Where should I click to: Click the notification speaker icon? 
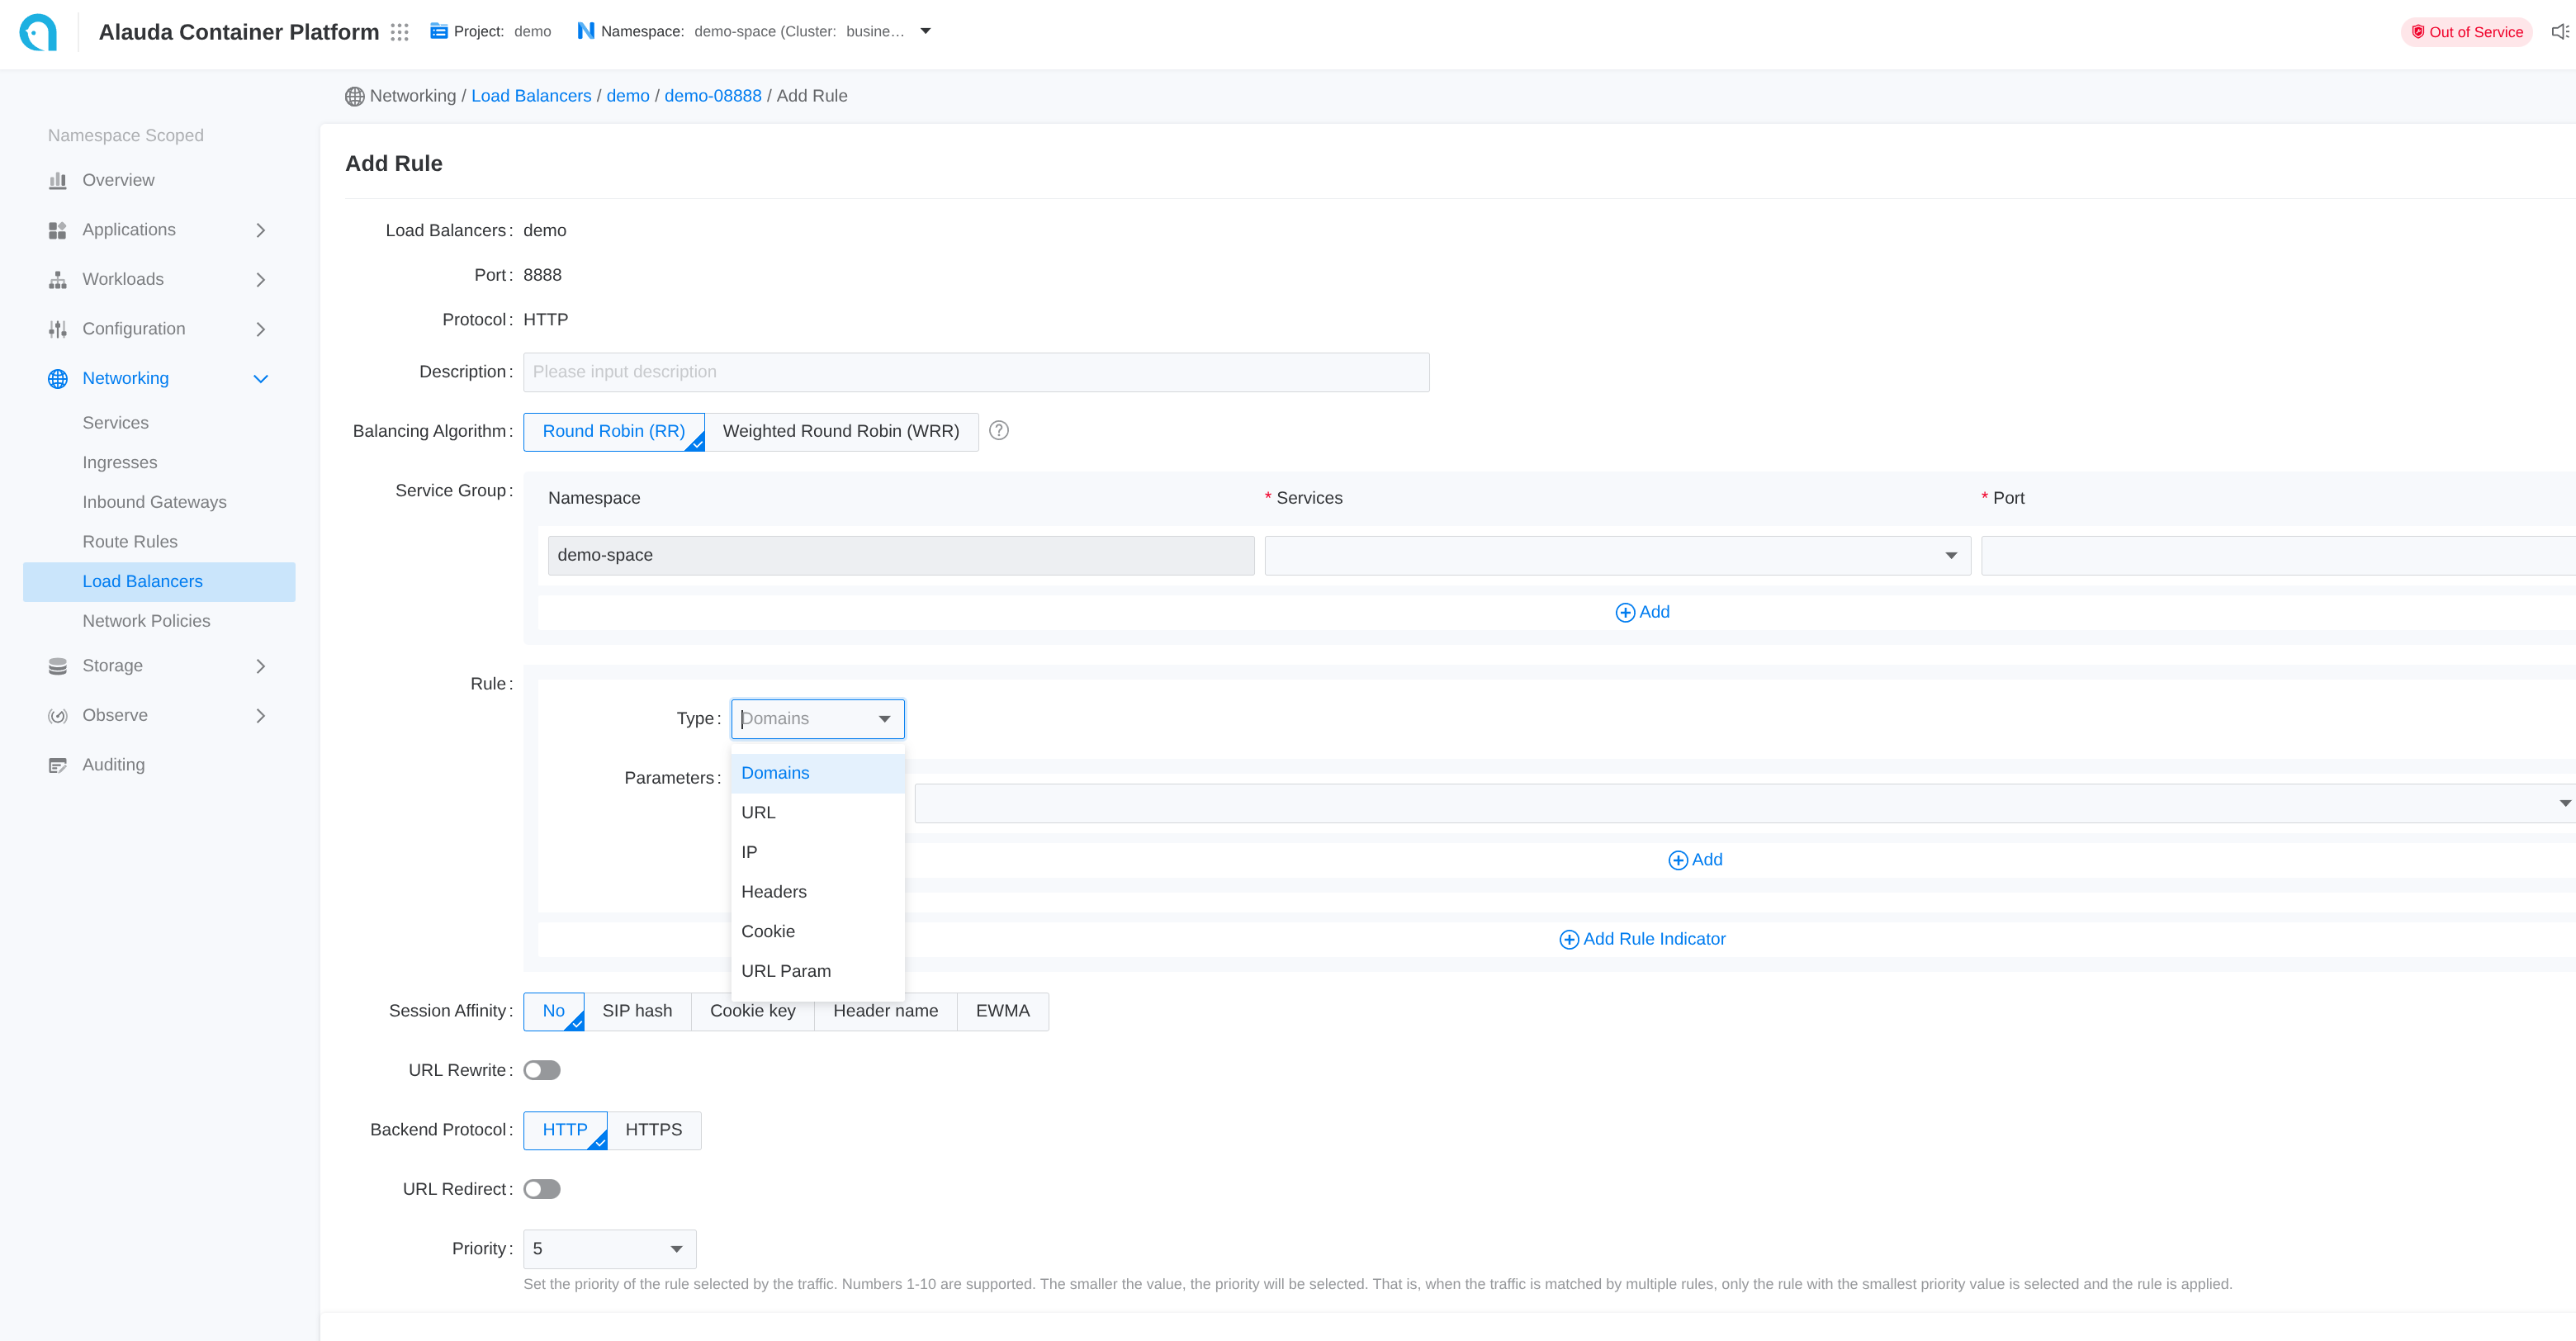coord(2559,32)
